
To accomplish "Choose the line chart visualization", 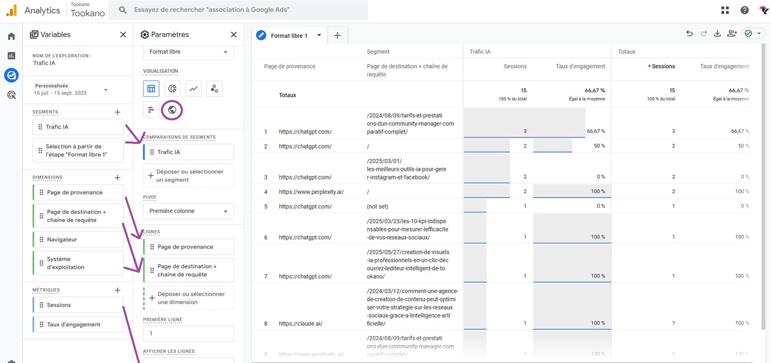I will coord(193,89).
